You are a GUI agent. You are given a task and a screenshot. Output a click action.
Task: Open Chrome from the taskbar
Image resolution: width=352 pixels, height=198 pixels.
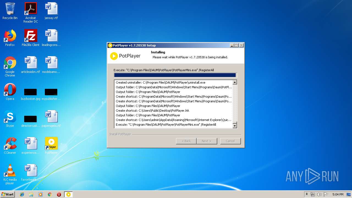[x=50, y=194]
